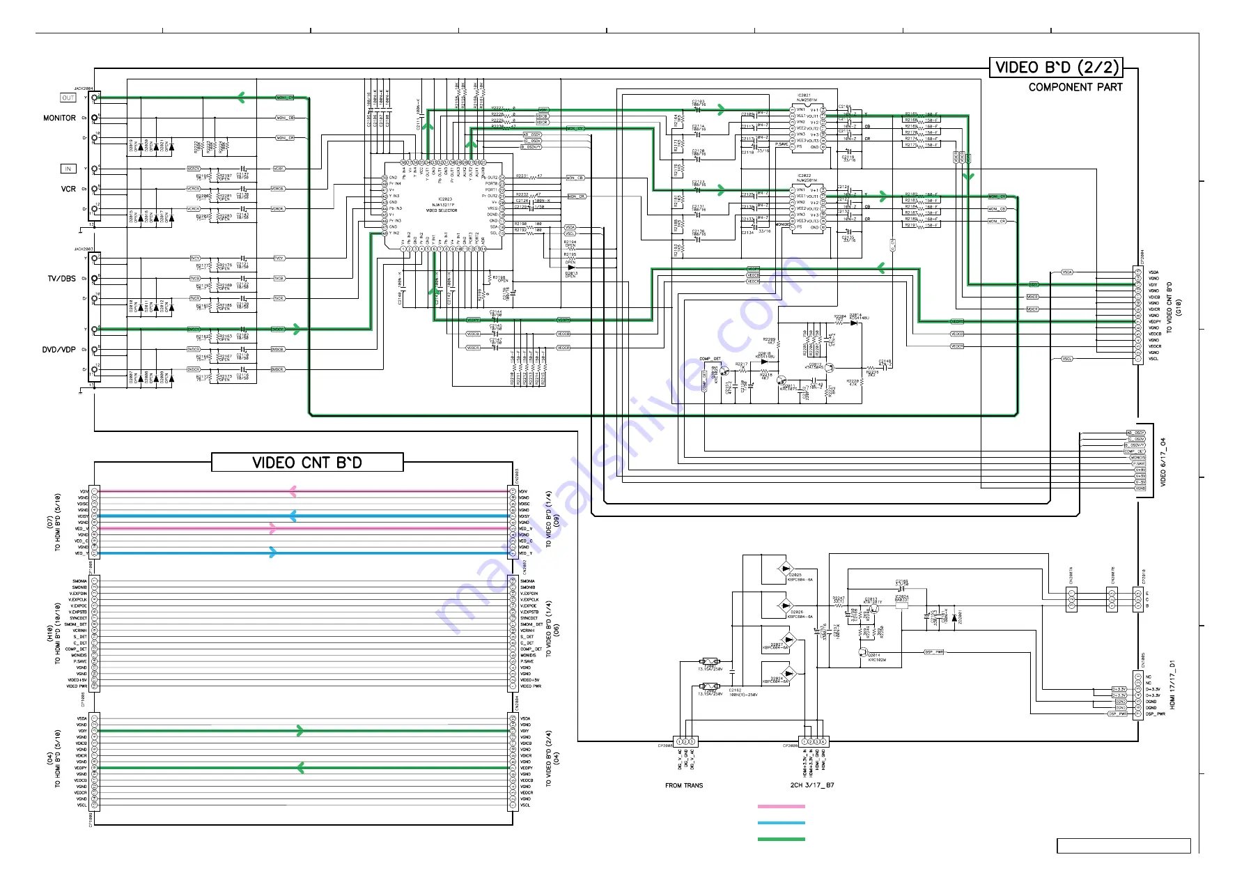The width and height of the screenshot is (1244, 880).
Task: Click connector CN2007A pin block
Action: [1072, 599]
